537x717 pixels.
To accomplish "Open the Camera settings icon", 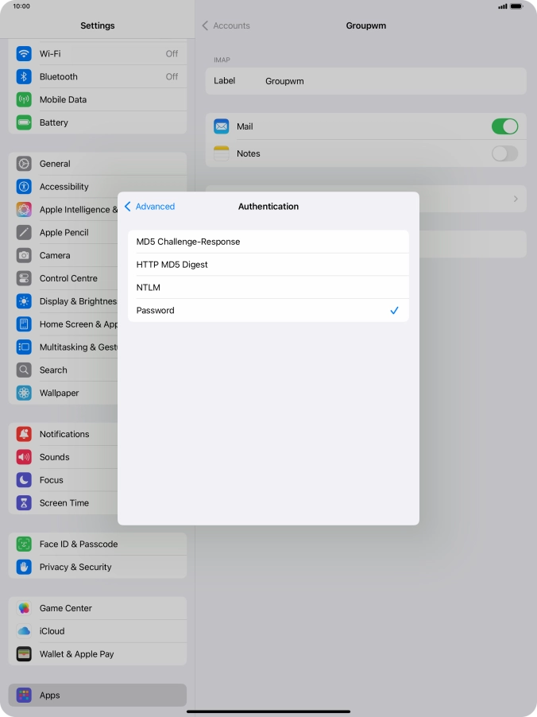I will click(x=24, y=256).
